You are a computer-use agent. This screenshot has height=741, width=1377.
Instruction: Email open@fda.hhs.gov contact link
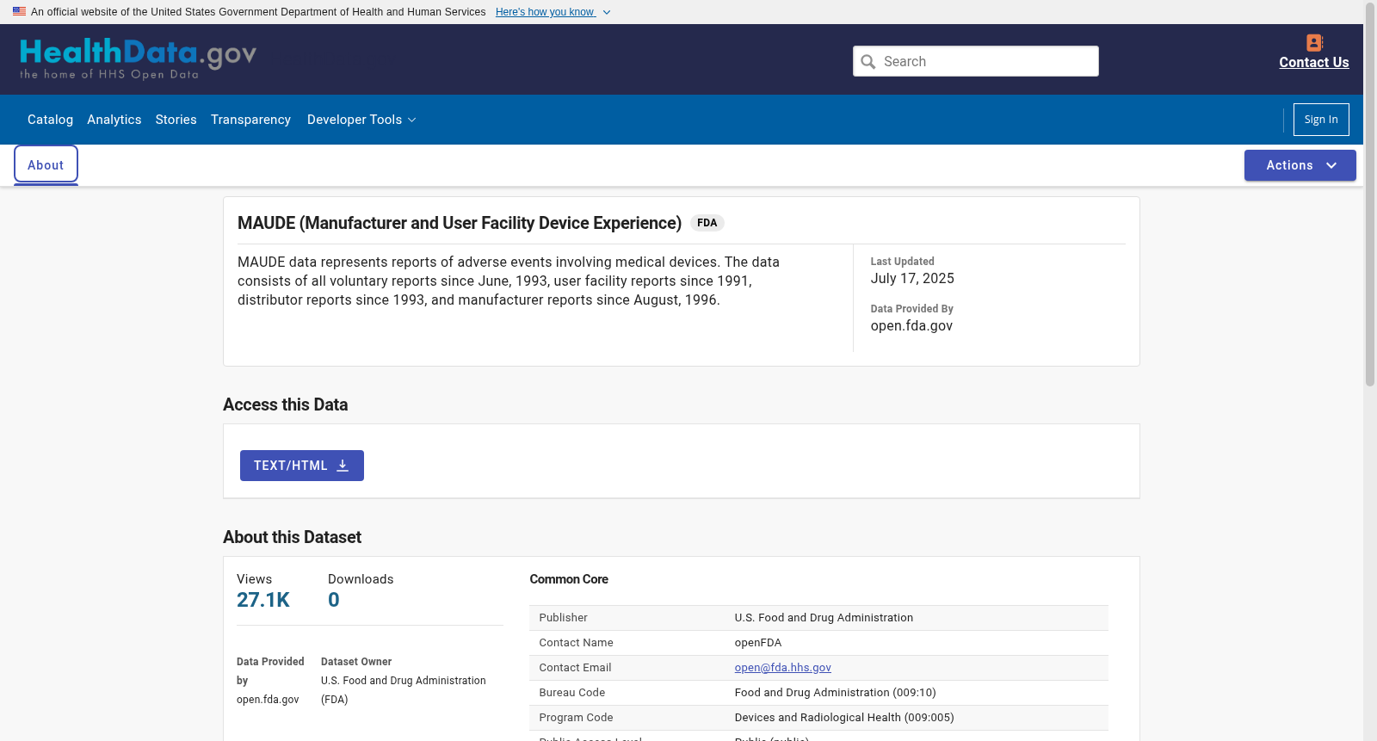click(x=783, y=668)
